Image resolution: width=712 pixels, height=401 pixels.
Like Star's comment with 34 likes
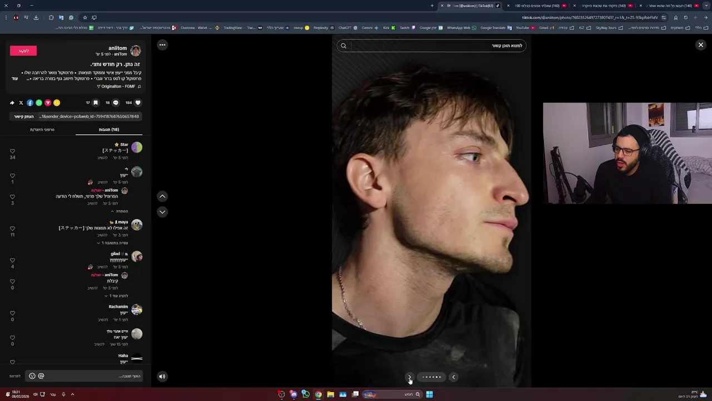click(x=12, y=151)
